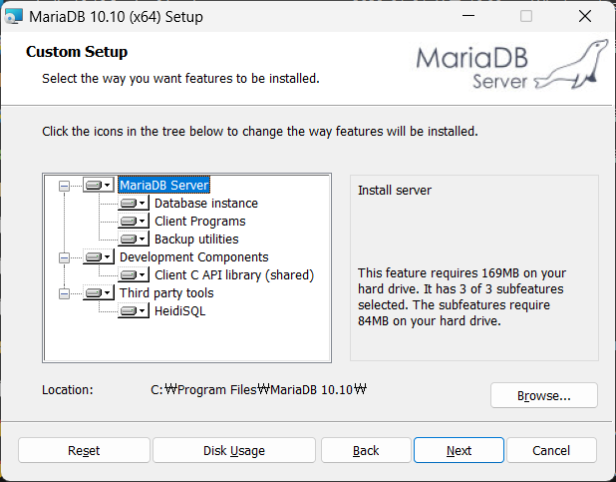Select the Database instance tree item

tap(206, 203)
